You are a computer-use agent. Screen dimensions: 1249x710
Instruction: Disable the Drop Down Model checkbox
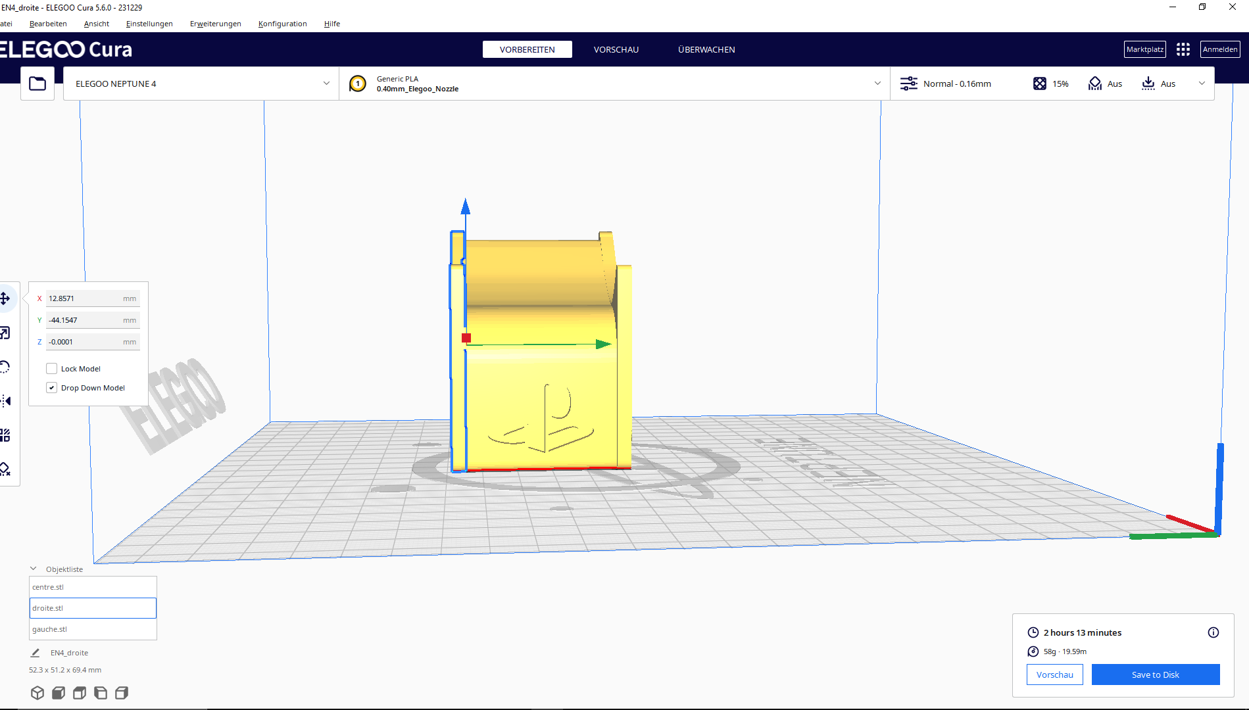[x=52, y=388]
